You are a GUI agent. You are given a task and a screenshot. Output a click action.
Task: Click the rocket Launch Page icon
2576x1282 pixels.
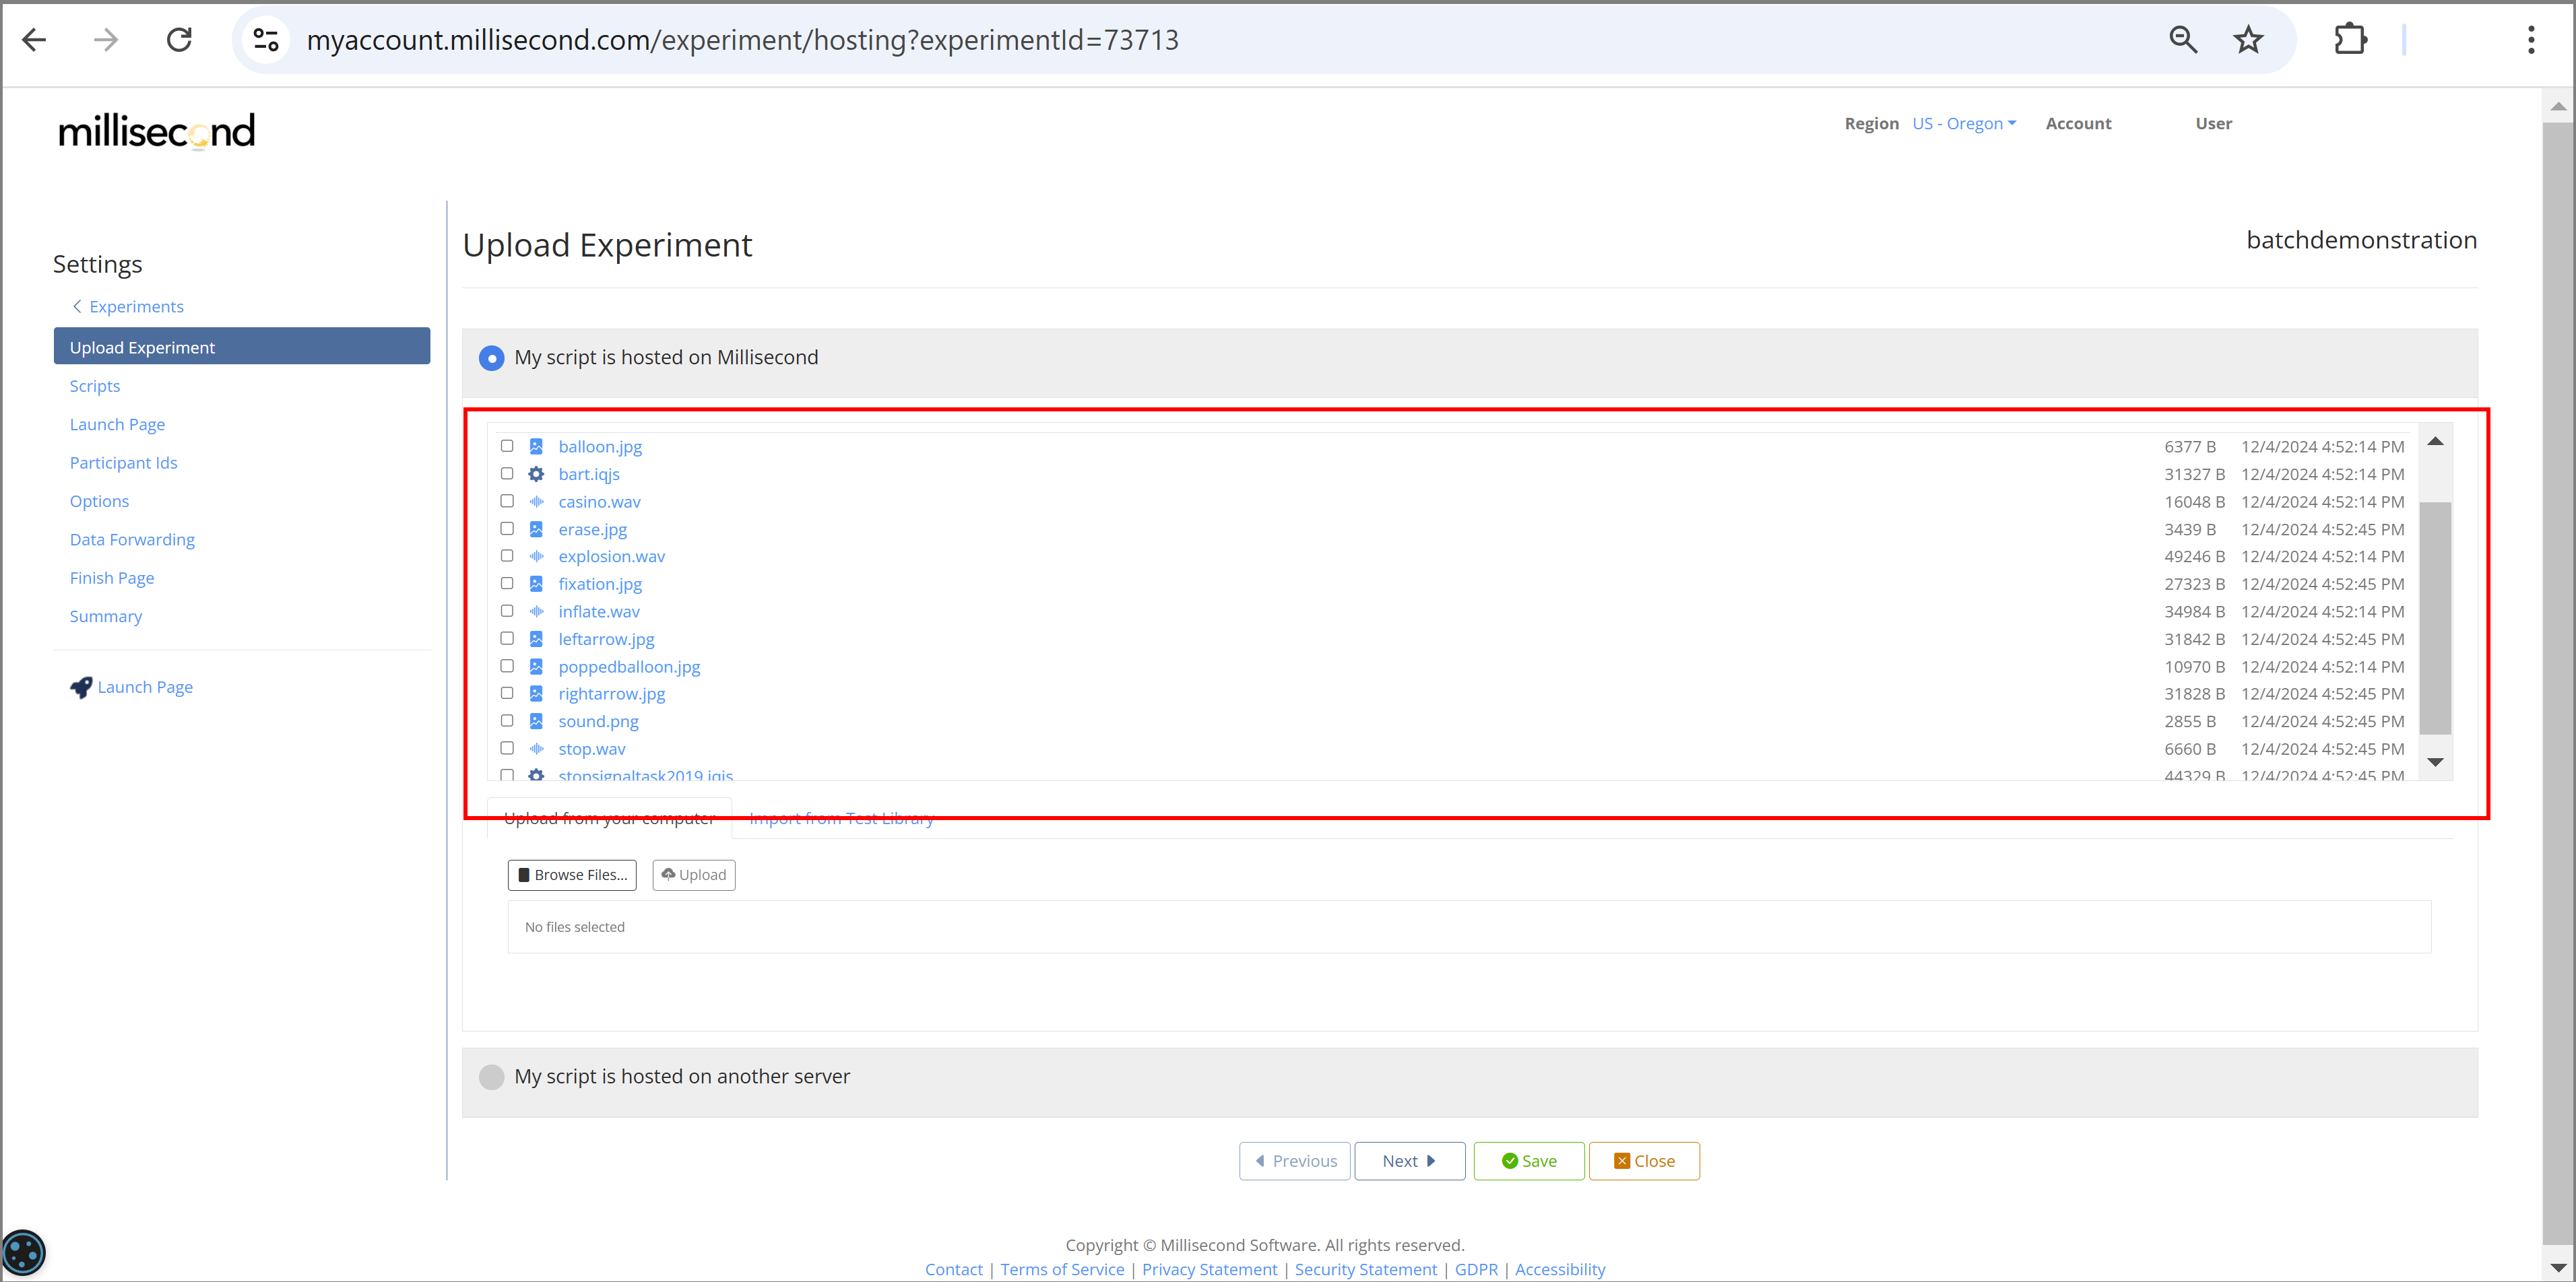(x=81, y=687)
